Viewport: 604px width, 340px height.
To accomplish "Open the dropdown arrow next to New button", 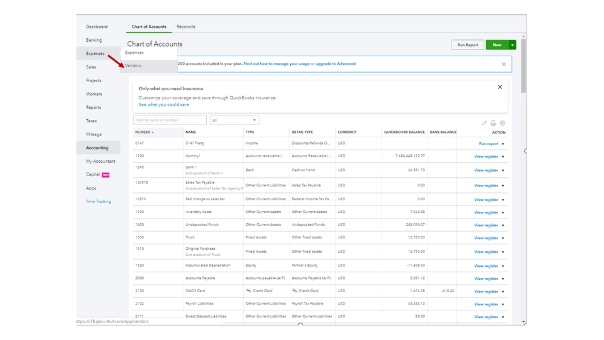I will pyautogui.click(x=512, y=45).
